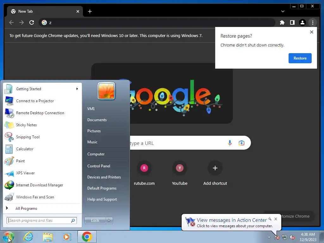Select the New Tab tab in Chrome
Viewport: 324px width, 243px height.
pyautogui.click(x=45, y=11)
